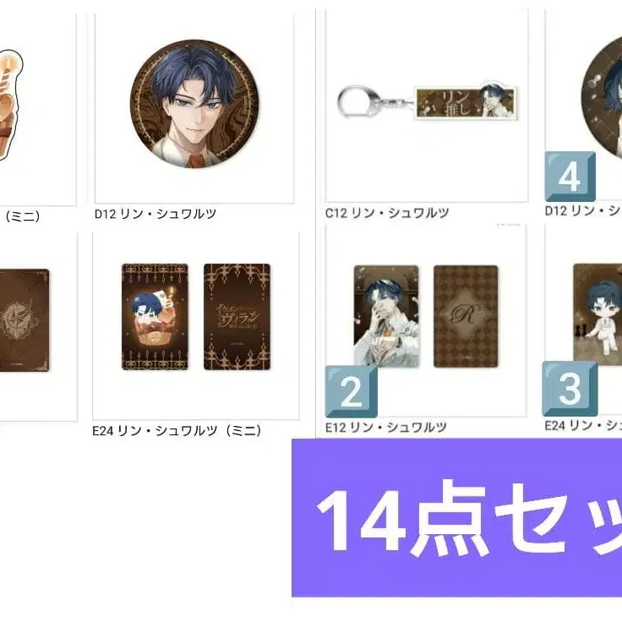This screenshot has height=622, width=622.
Task: Select the round badge with face portrait
Action: (194, 104)
